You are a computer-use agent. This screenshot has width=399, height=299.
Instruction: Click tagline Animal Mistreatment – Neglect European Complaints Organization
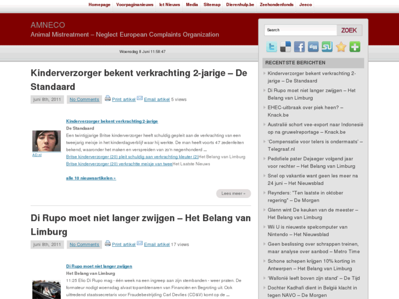(125, 35)
